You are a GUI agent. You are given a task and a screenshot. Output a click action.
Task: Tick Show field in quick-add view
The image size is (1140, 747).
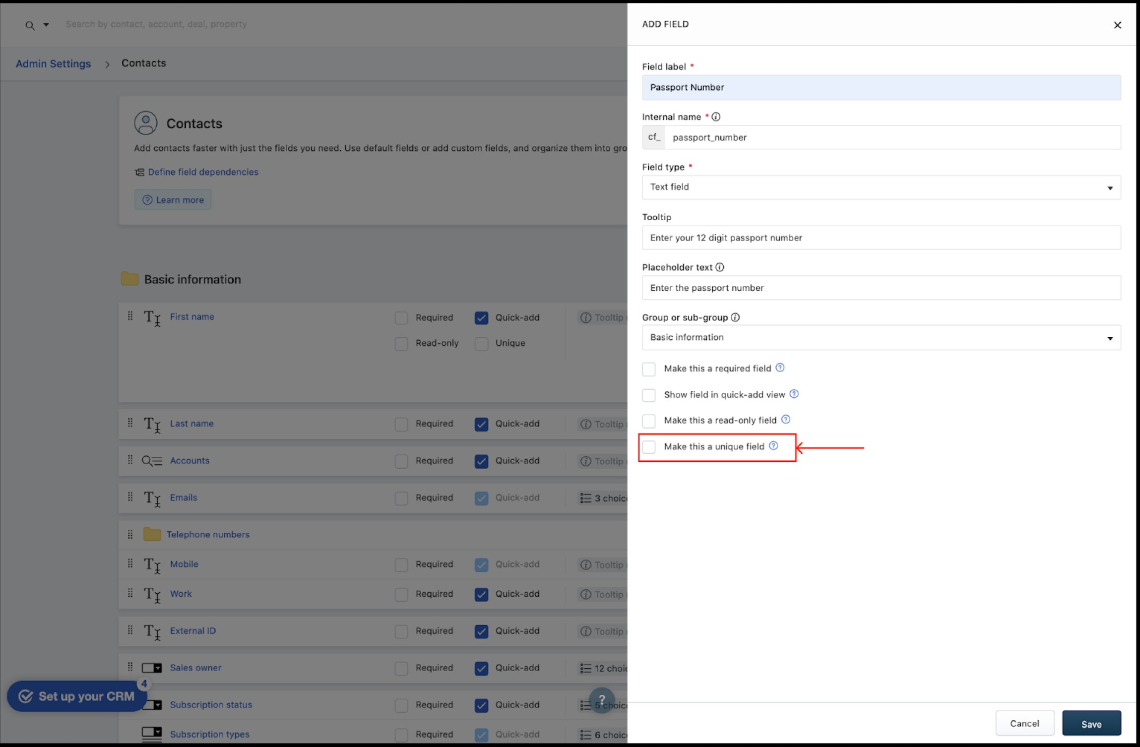(x=649, y=395)
